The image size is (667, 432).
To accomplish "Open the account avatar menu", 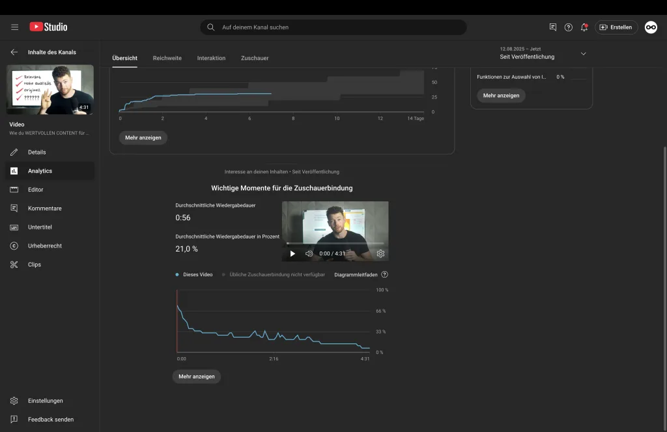I will tap(651, 27).
